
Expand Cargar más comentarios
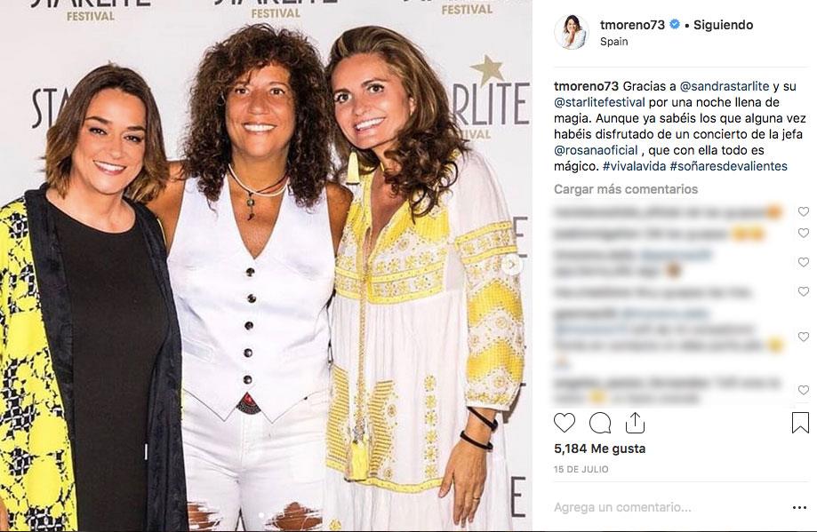pos(626,189)
